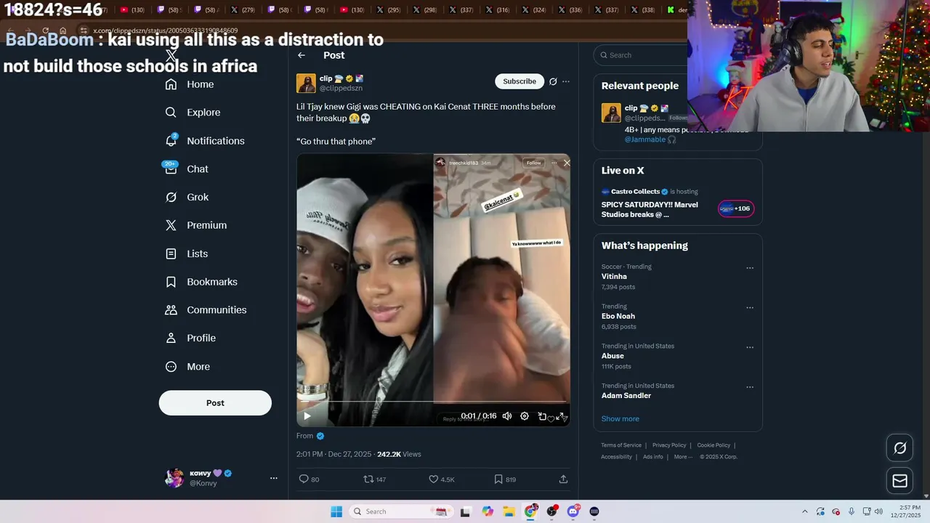
Task: Open Lists from the sidebar
Action: pos(187,254)
